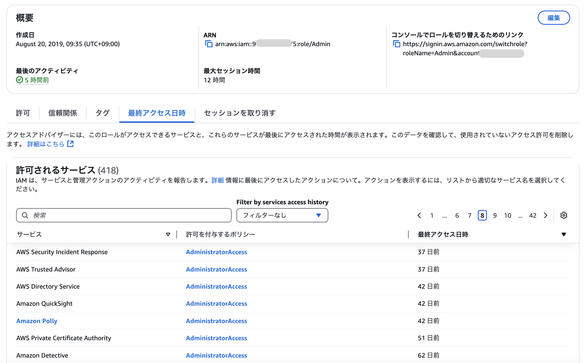Sort by サービス column arrow
The width and height of the screenshot is (585, 363).
[168, 234]
